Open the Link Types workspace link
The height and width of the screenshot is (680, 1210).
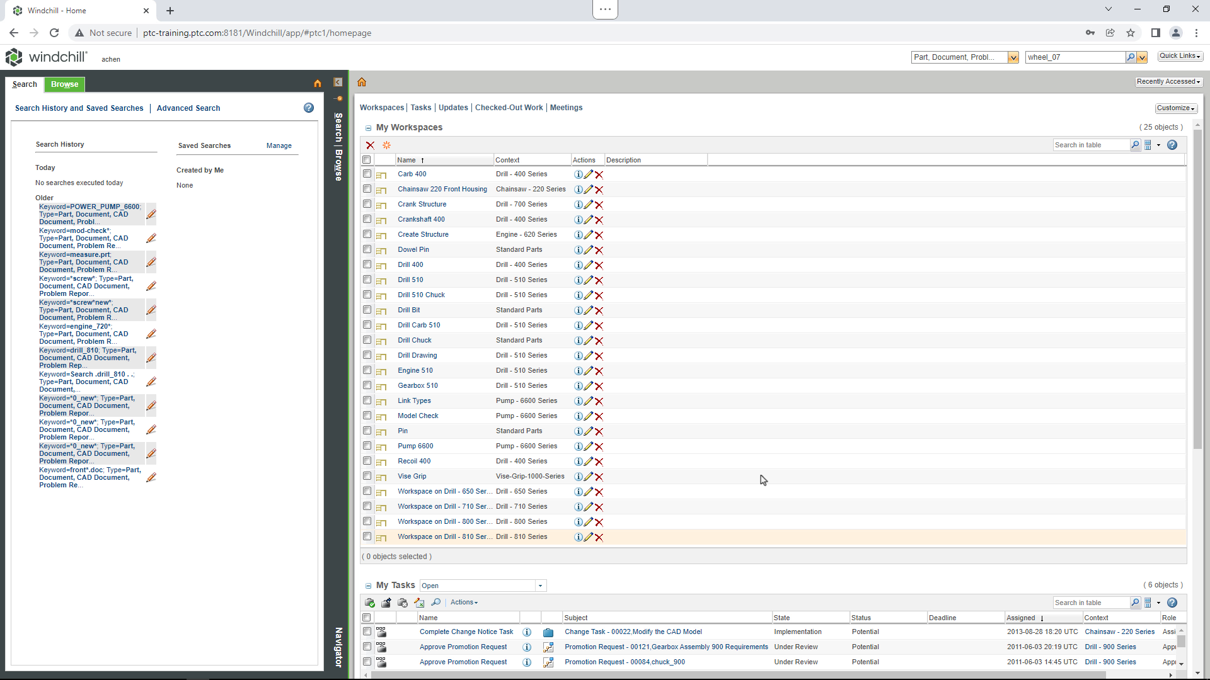click(415, 401)
